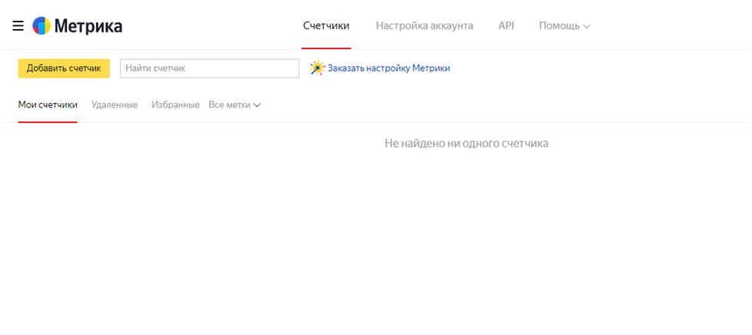Switch to the Избранные tab
The height and width of the screenshot is (335, 752).
coord(175,104)
